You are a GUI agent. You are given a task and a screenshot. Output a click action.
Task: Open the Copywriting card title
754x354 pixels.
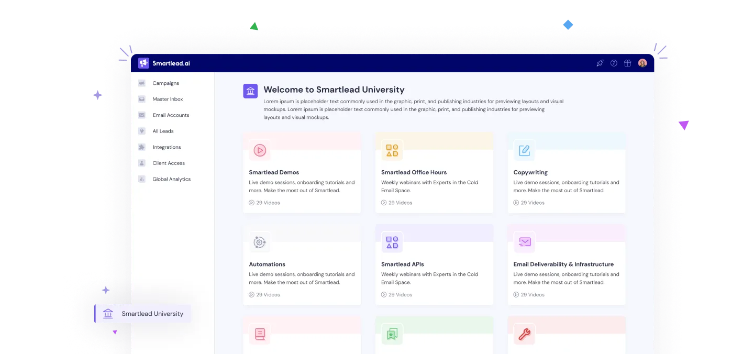coord(530,172)
